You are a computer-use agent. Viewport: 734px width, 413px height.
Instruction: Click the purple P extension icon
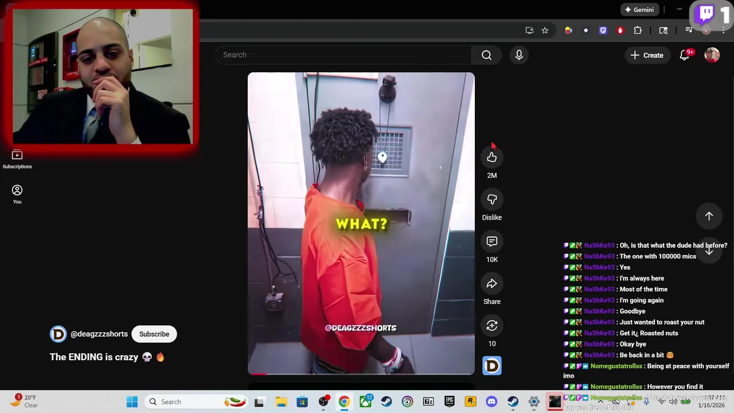click(603, 30)
